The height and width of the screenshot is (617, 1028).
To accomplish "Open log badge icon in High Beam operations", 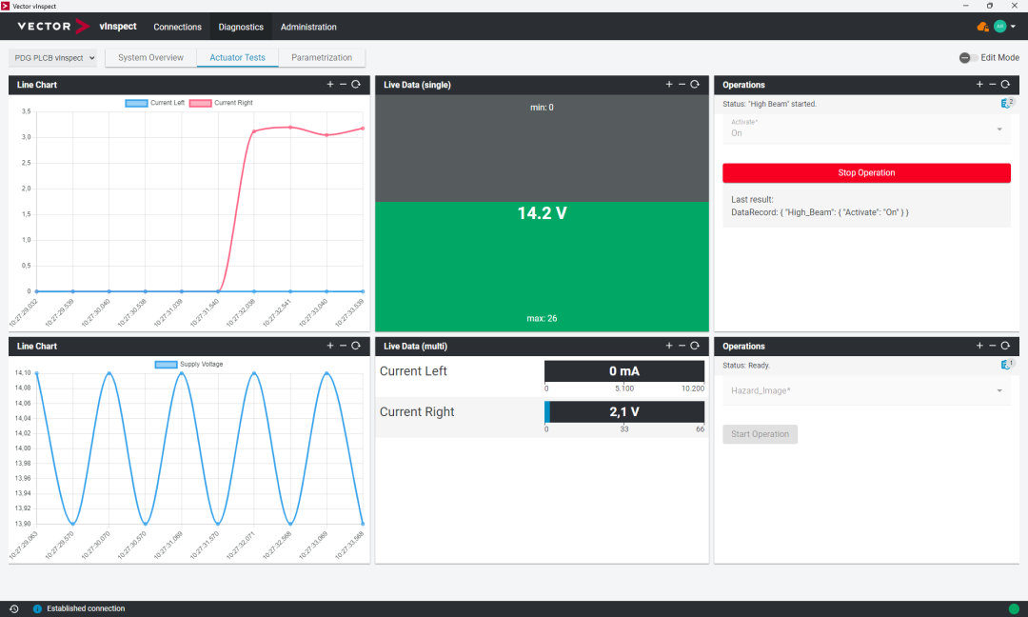I will point(1007,103).
